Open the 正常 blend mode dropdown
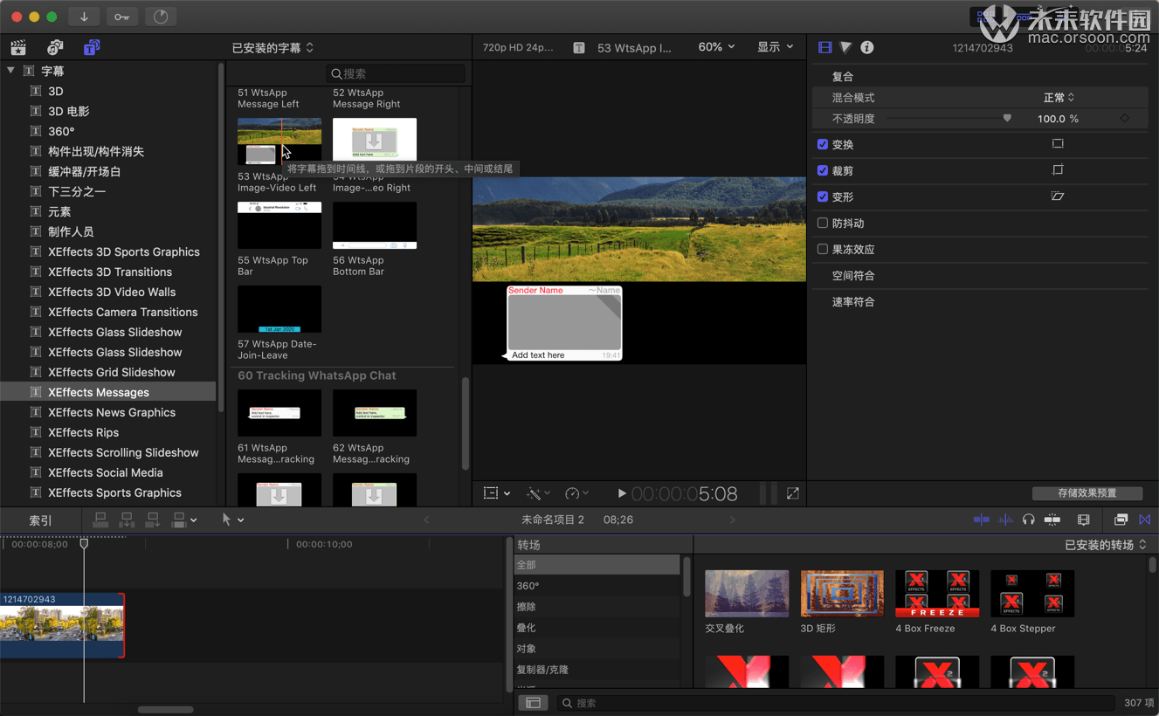 (x=1059, y=98)
